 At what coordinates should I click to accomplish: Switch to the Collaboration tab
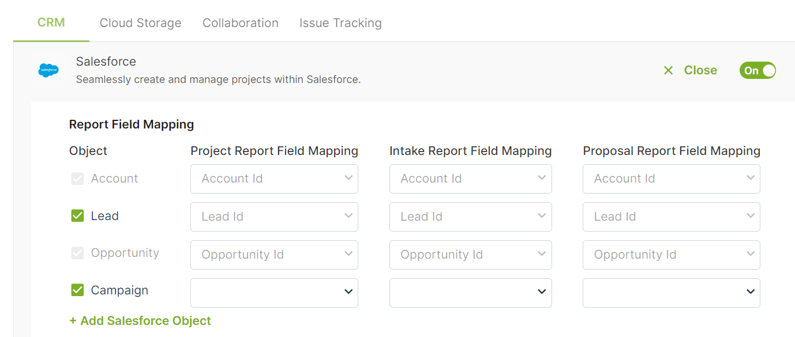point(241,23)
